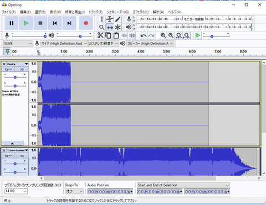The image size is (266, 205).
Task: Open the トラック(T) menu
Action: pos(95,12)
